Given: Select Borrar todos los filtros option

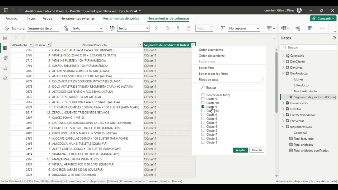Looking at the screenshot, I should (213, 74).
